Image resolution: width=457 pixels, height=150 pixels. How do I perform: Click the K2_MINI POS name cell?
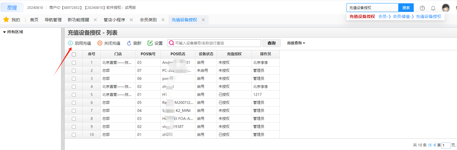(x=178, y=111)
